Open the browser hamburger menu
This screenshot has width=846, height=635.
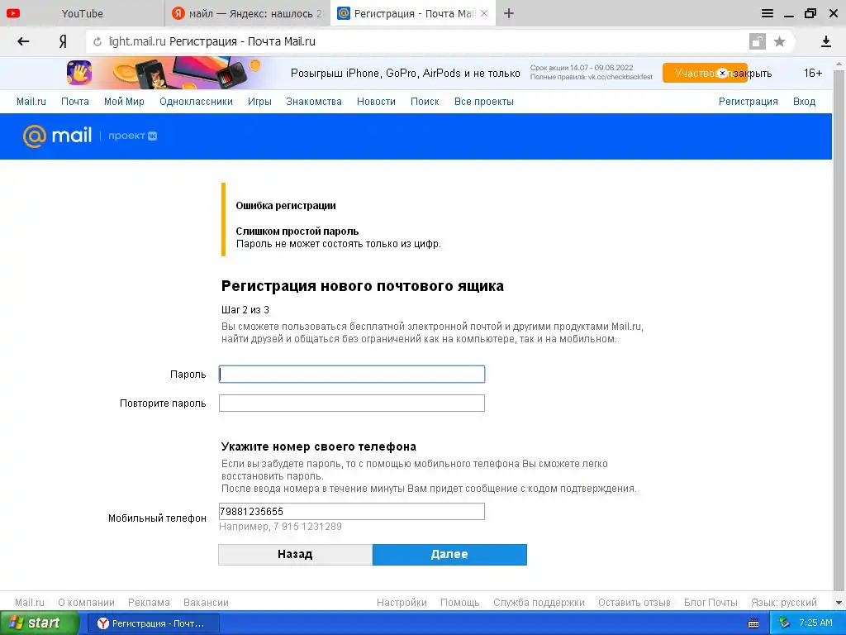pos(768,13)
